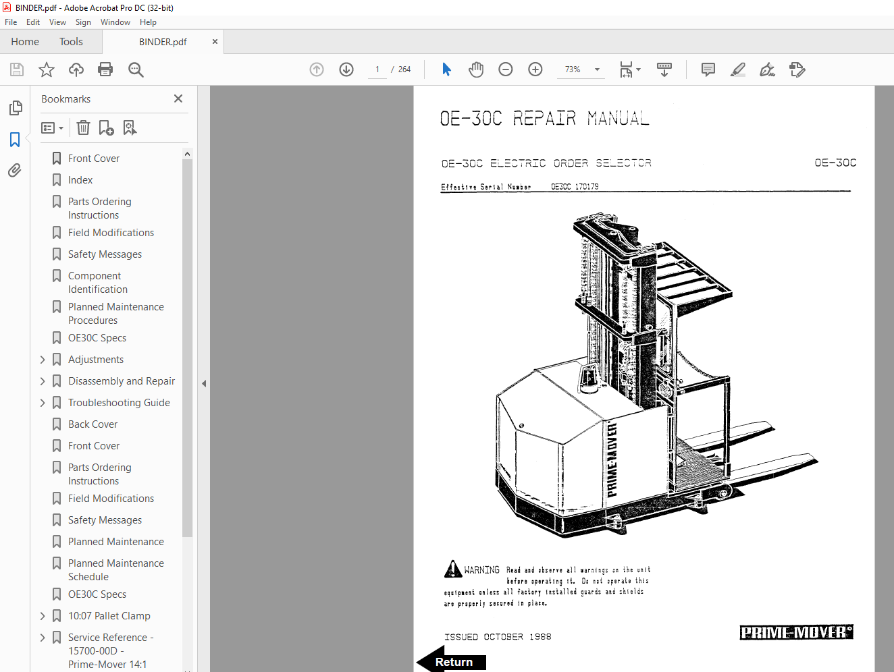Viewport: 894px width, 672px height.
Task: Close the BINDER.pdf tab
Action: pos(215,42)
